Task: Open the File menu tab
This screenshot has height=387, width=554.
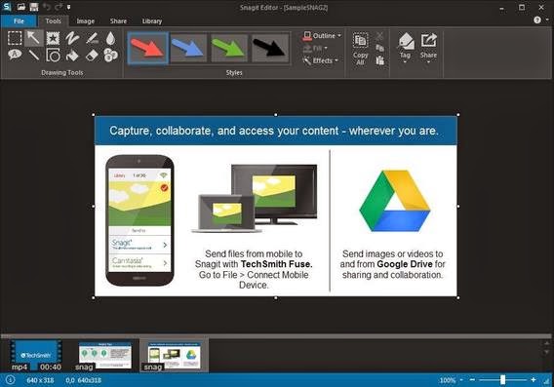Action: 19,21
